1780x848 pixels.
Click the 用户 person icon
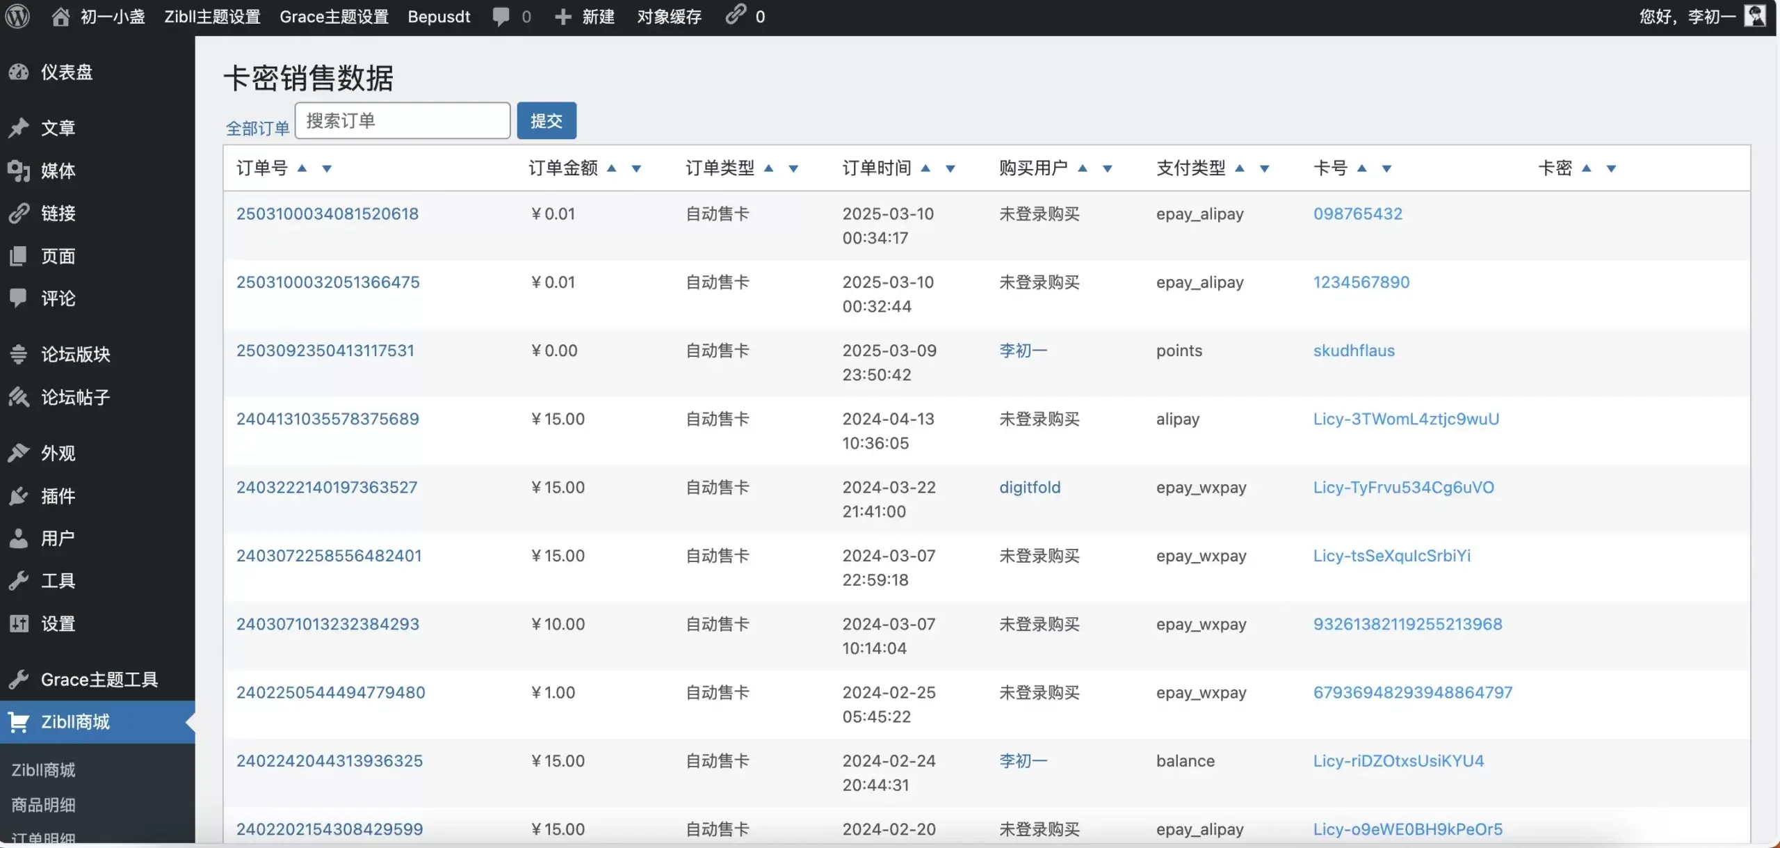19,538
